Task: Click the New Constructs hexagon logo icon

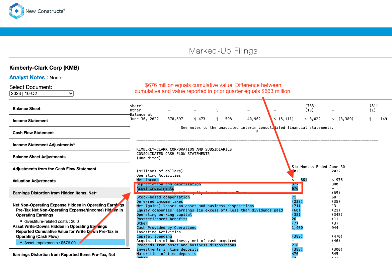Action: pyautogui.click(x=16, y=11)
